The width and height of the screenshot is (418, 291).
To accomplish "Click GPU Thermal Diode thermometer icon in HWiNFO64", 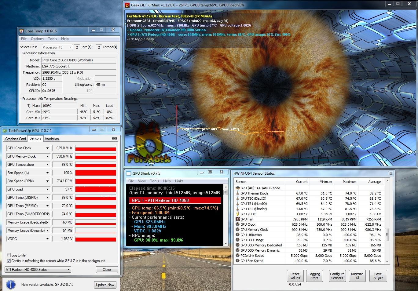I will point(237,193).
